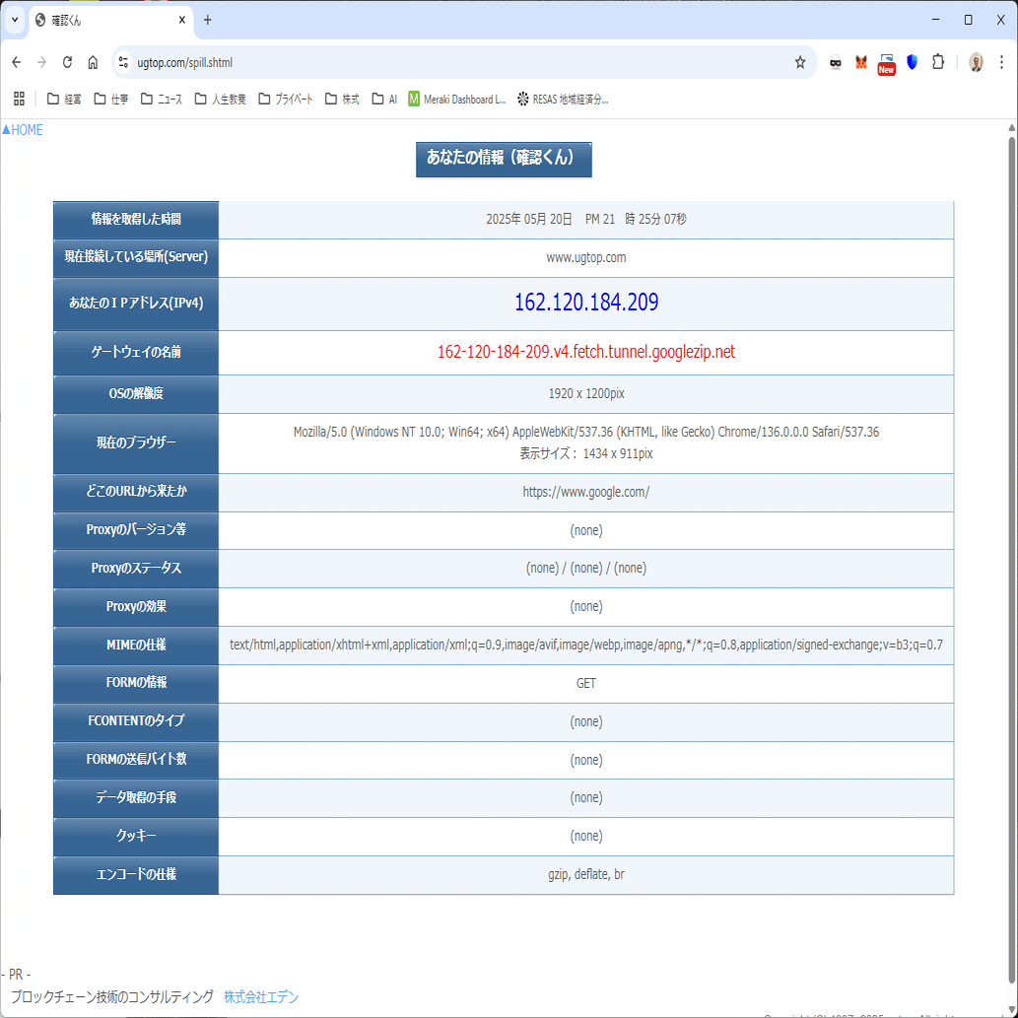Open the sunglasses-face extension icon

point(836,62)
